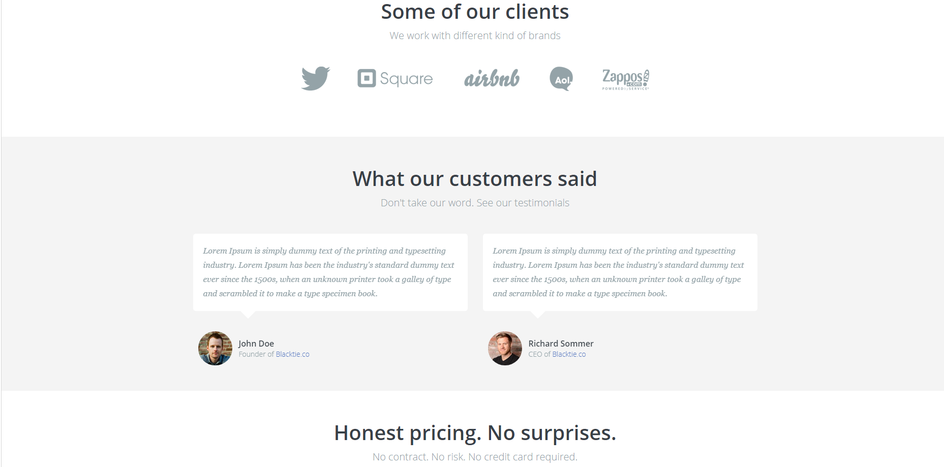Click 'No credit card required' subtitle

(523, 457)
